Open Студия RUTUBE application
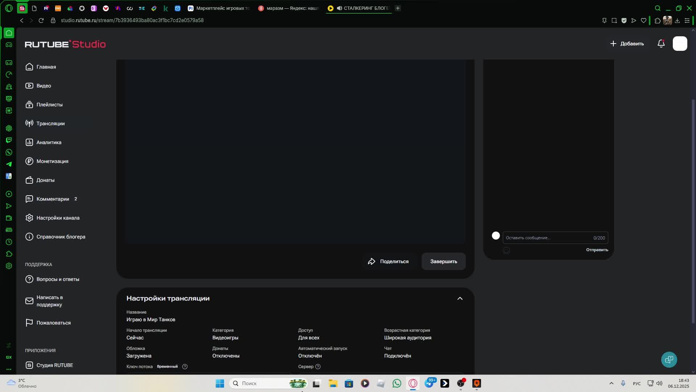Viewport: 696px width, 392px height. tap(49, 365)
